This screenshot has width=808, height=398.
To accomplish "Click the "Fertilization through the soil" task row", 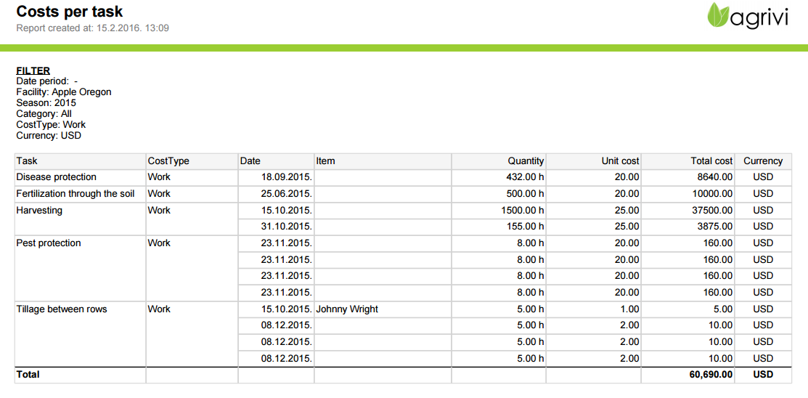I will pos(76,194).
